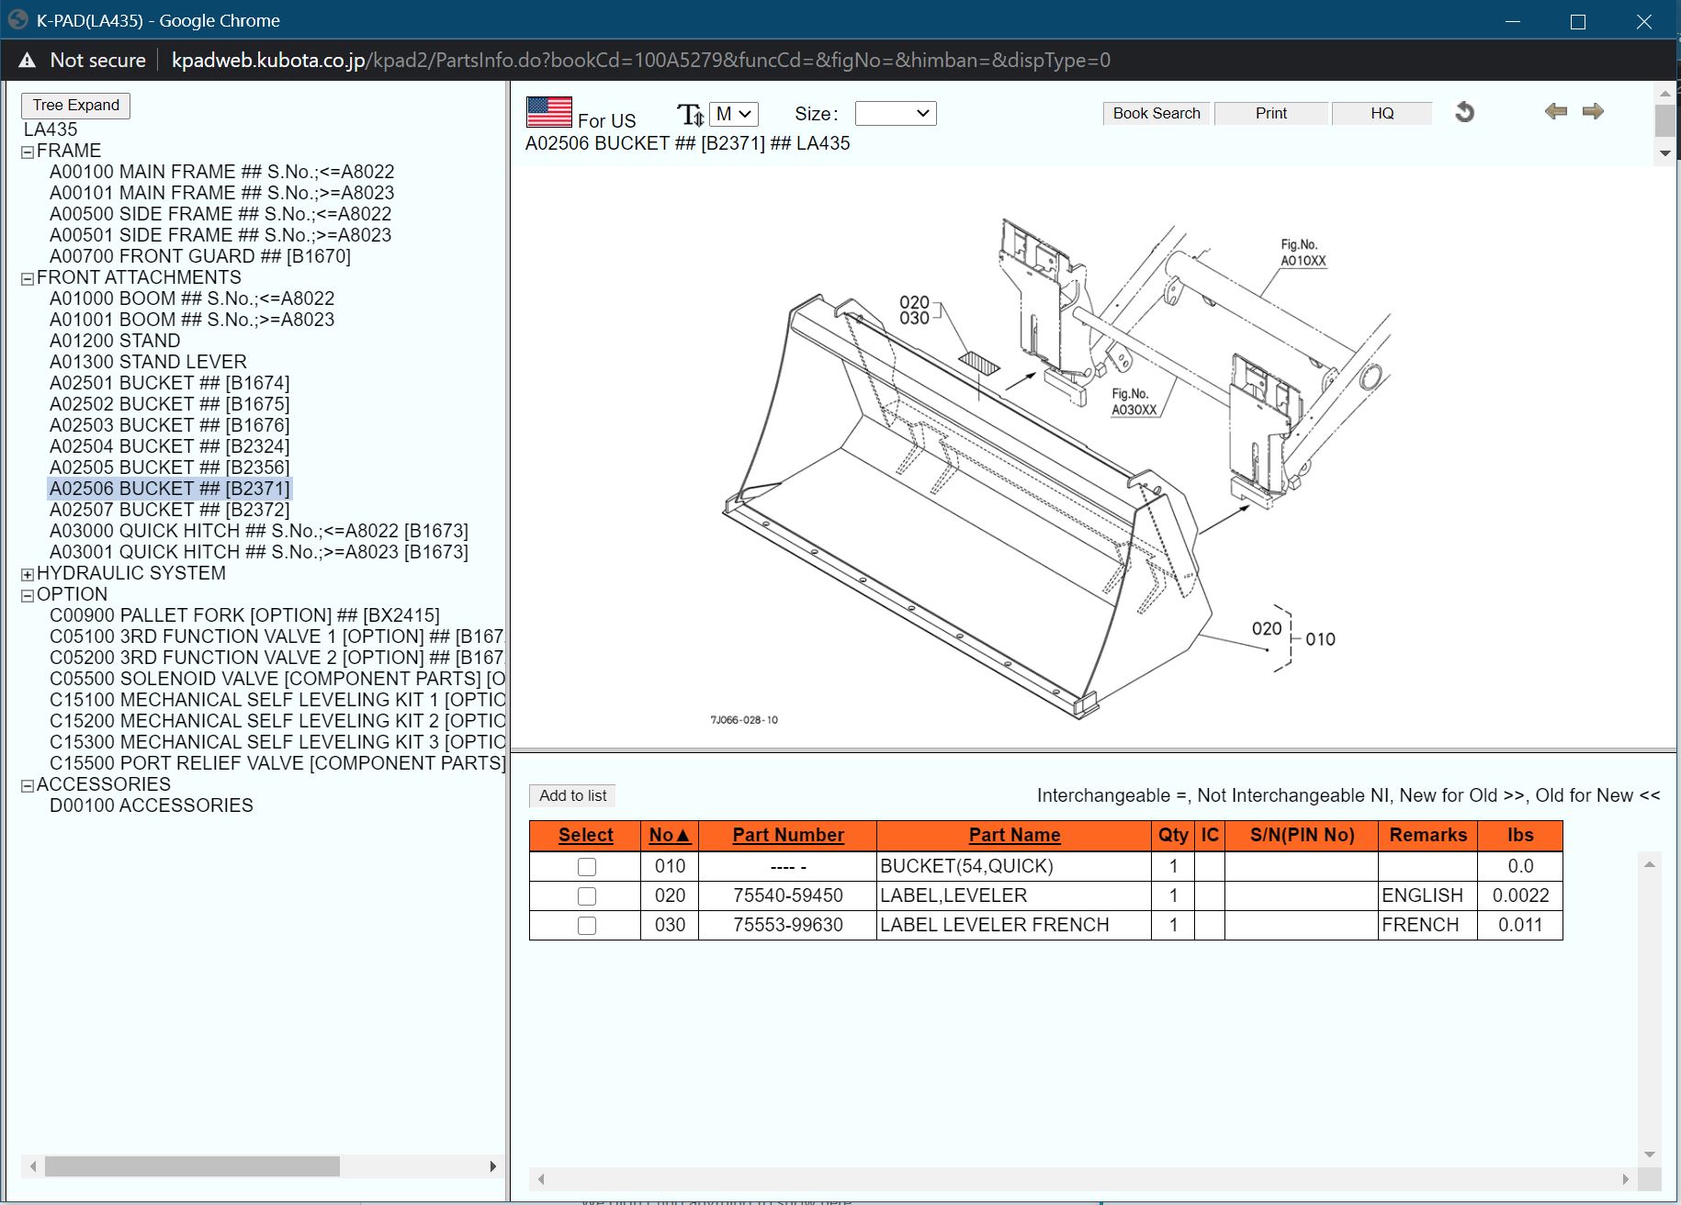Click the US flag icon

(x=548, y=112)
